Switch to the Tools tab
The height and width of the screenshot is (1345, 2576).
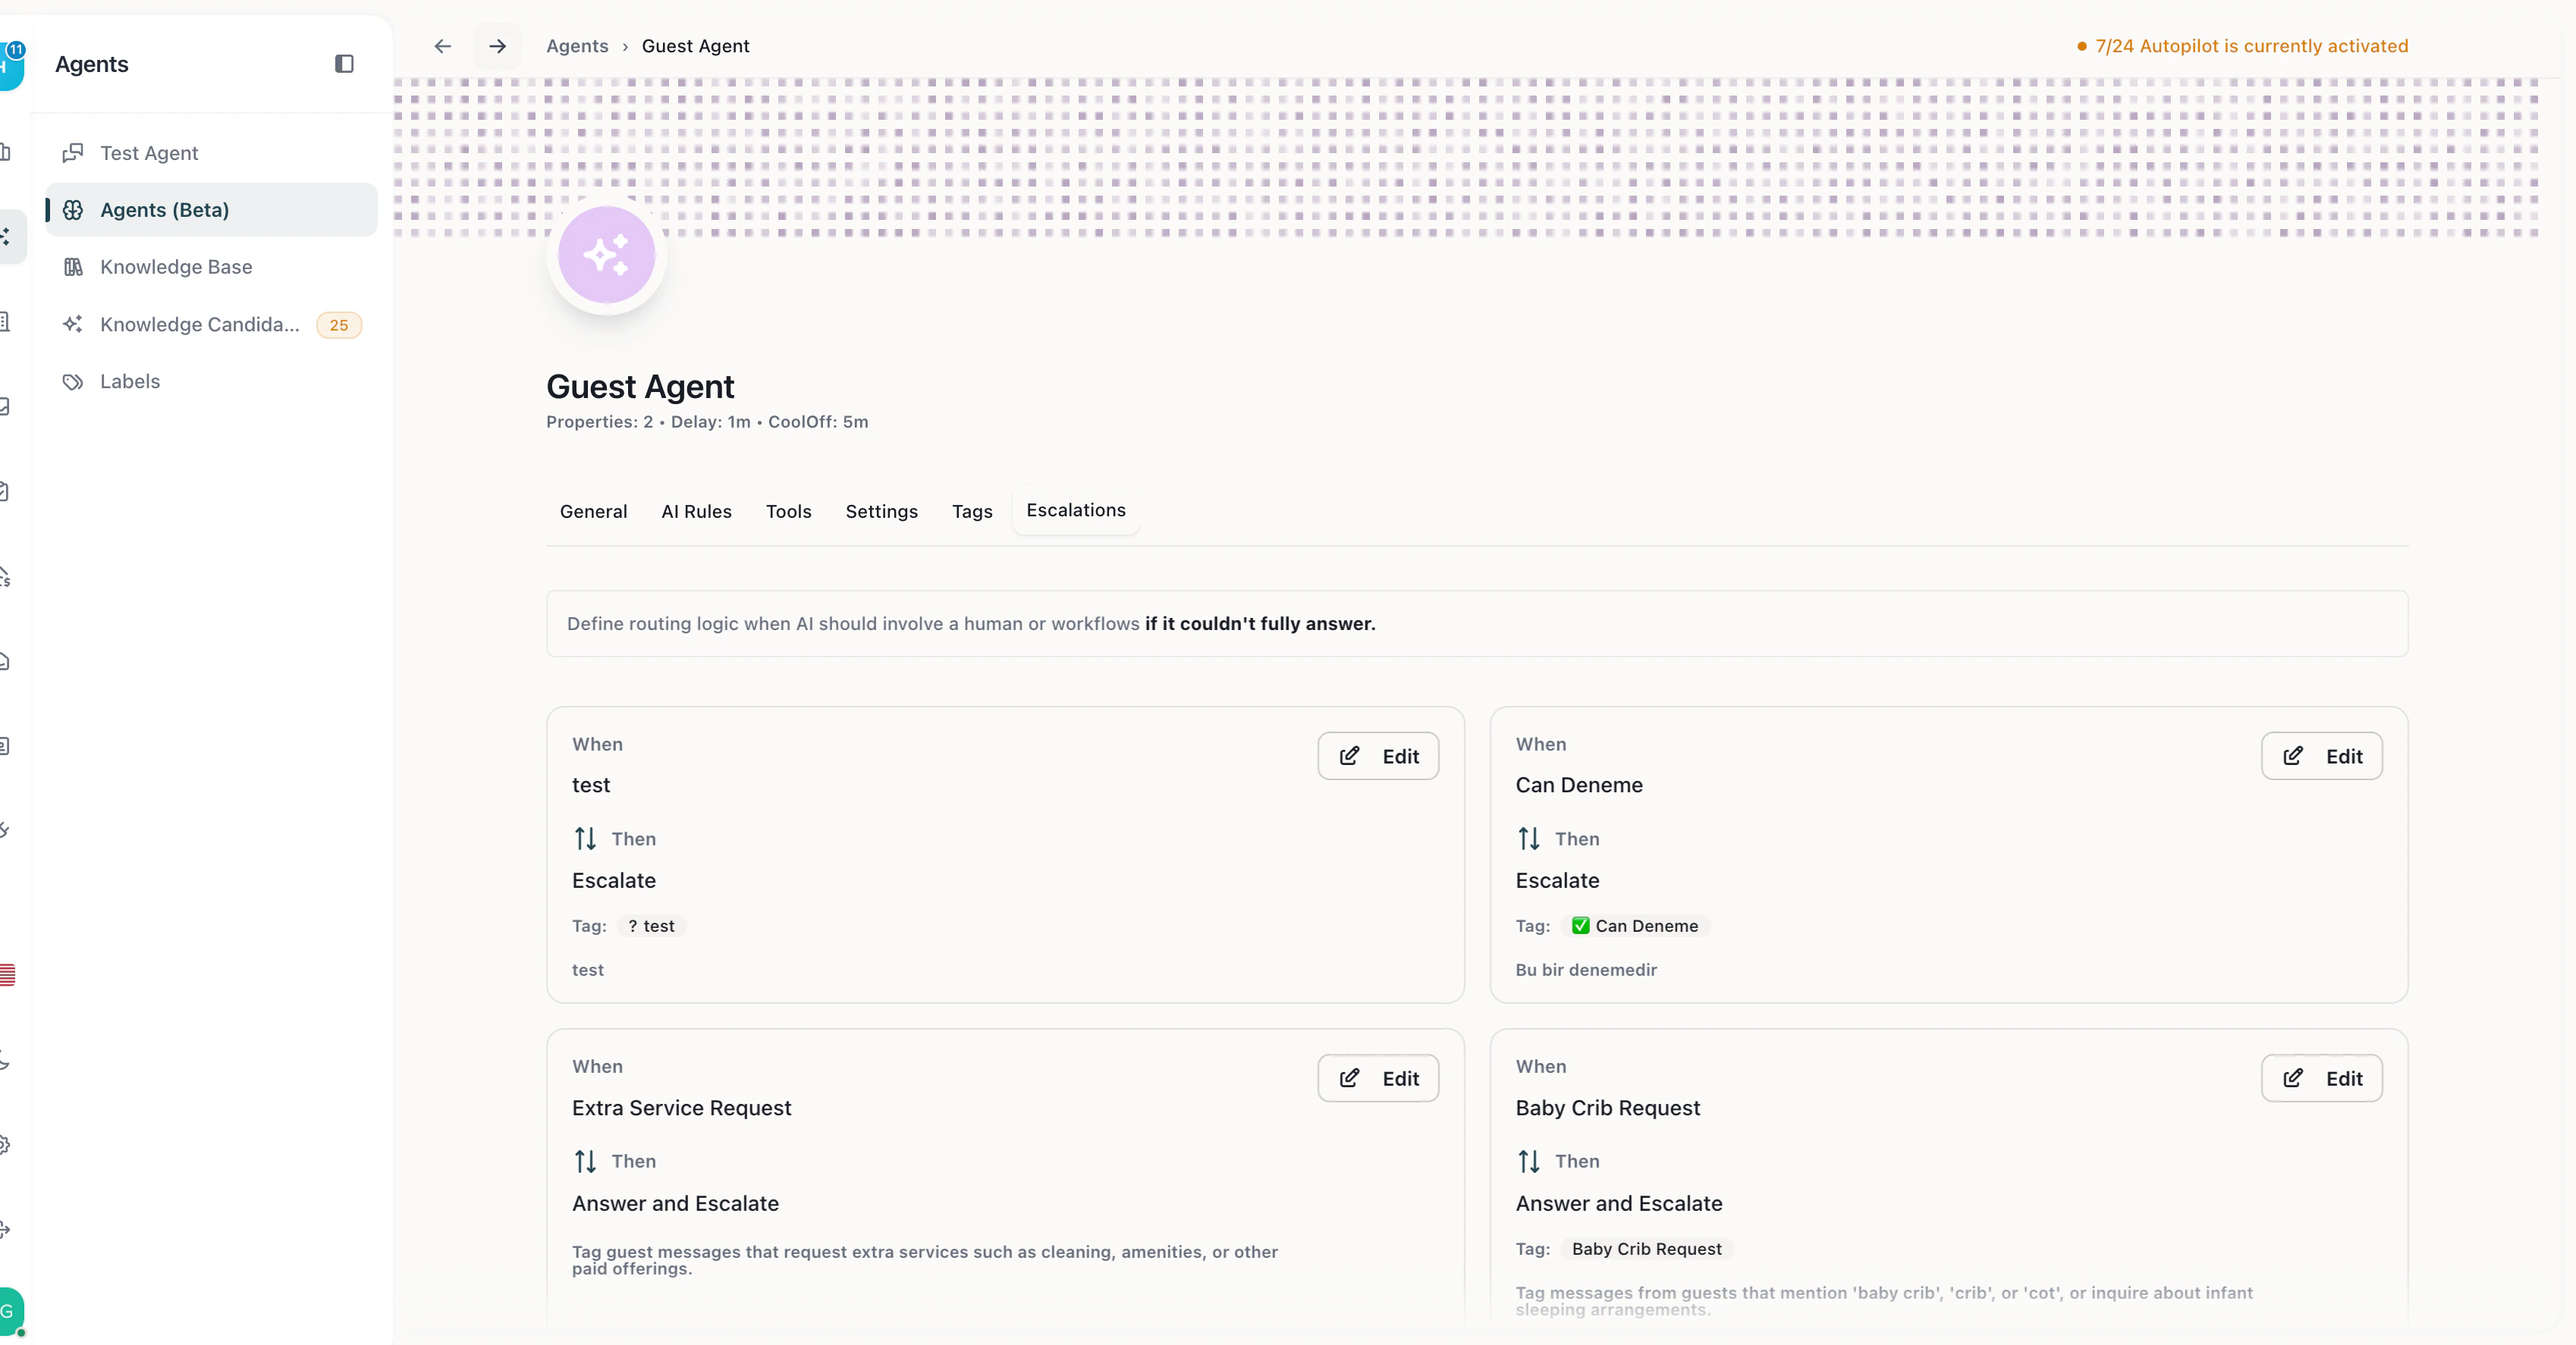788,512
